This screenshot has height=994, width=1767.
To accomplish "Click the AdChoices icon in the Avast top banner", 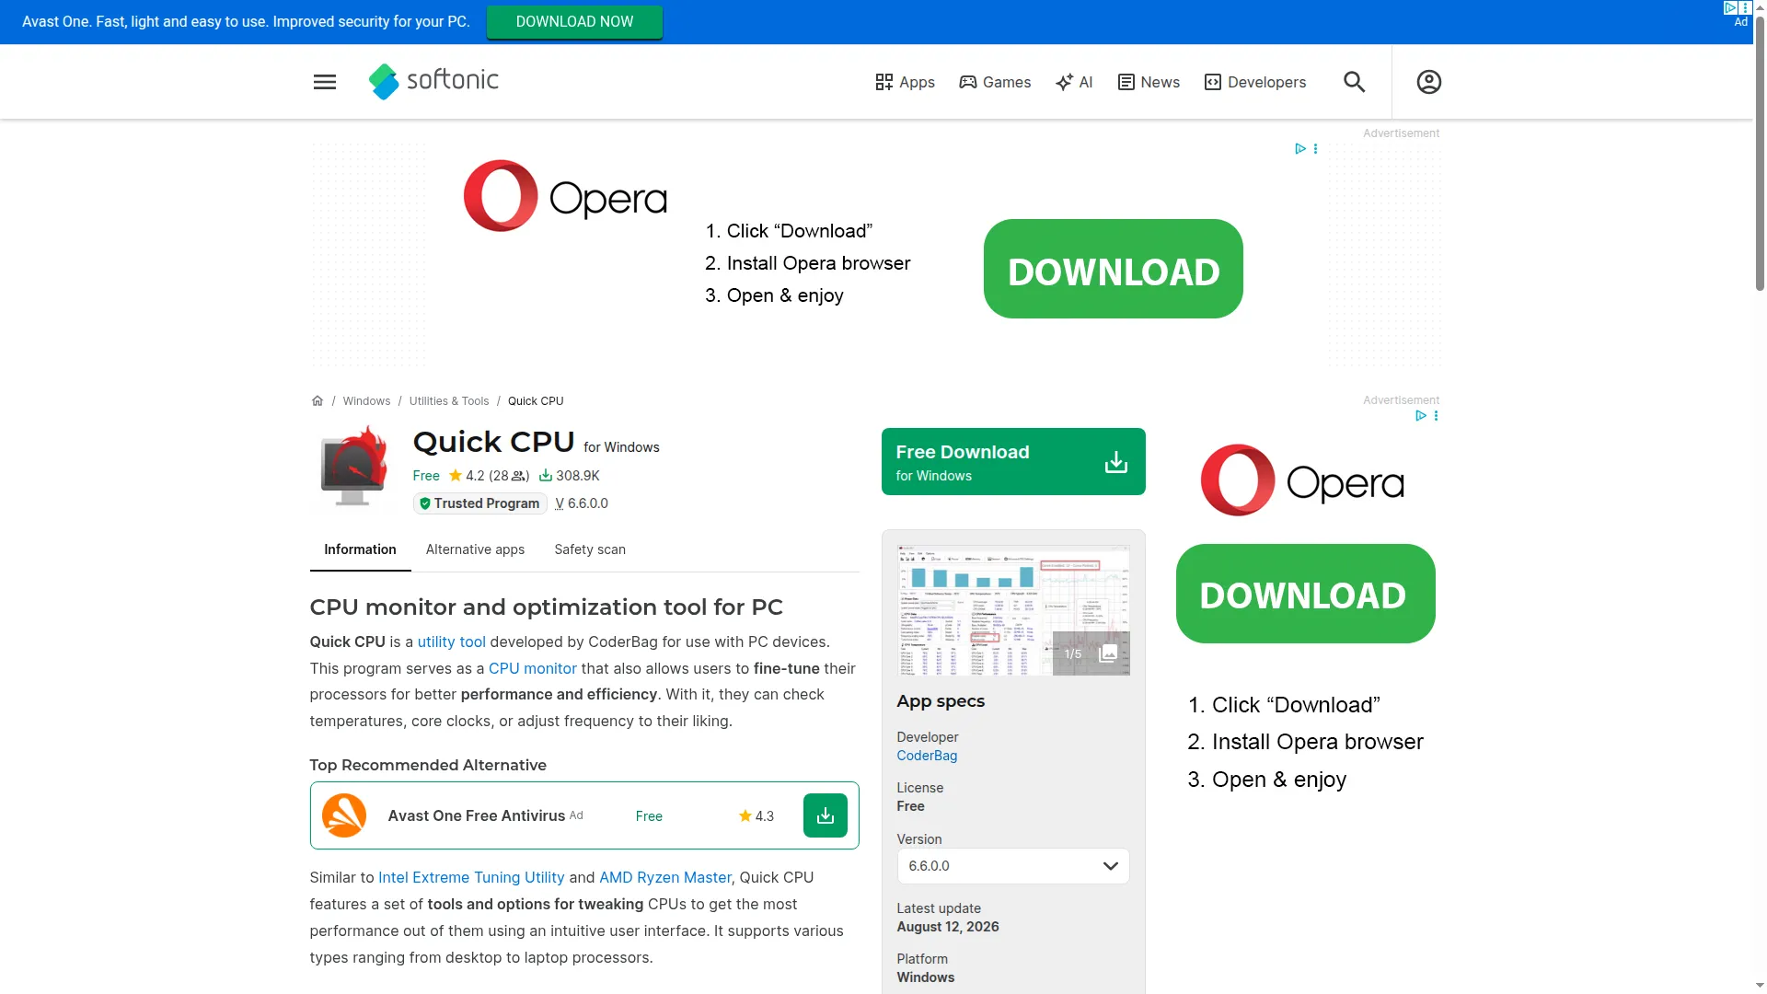I will click(x=1730, y=7).
